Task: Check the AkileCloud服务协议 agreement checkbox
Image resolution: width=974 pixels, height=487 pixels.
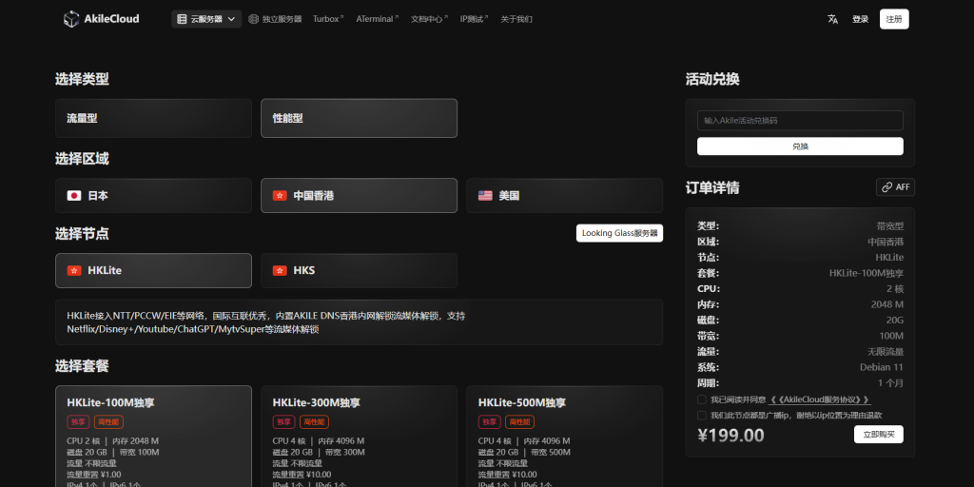Action: point(702,400)
